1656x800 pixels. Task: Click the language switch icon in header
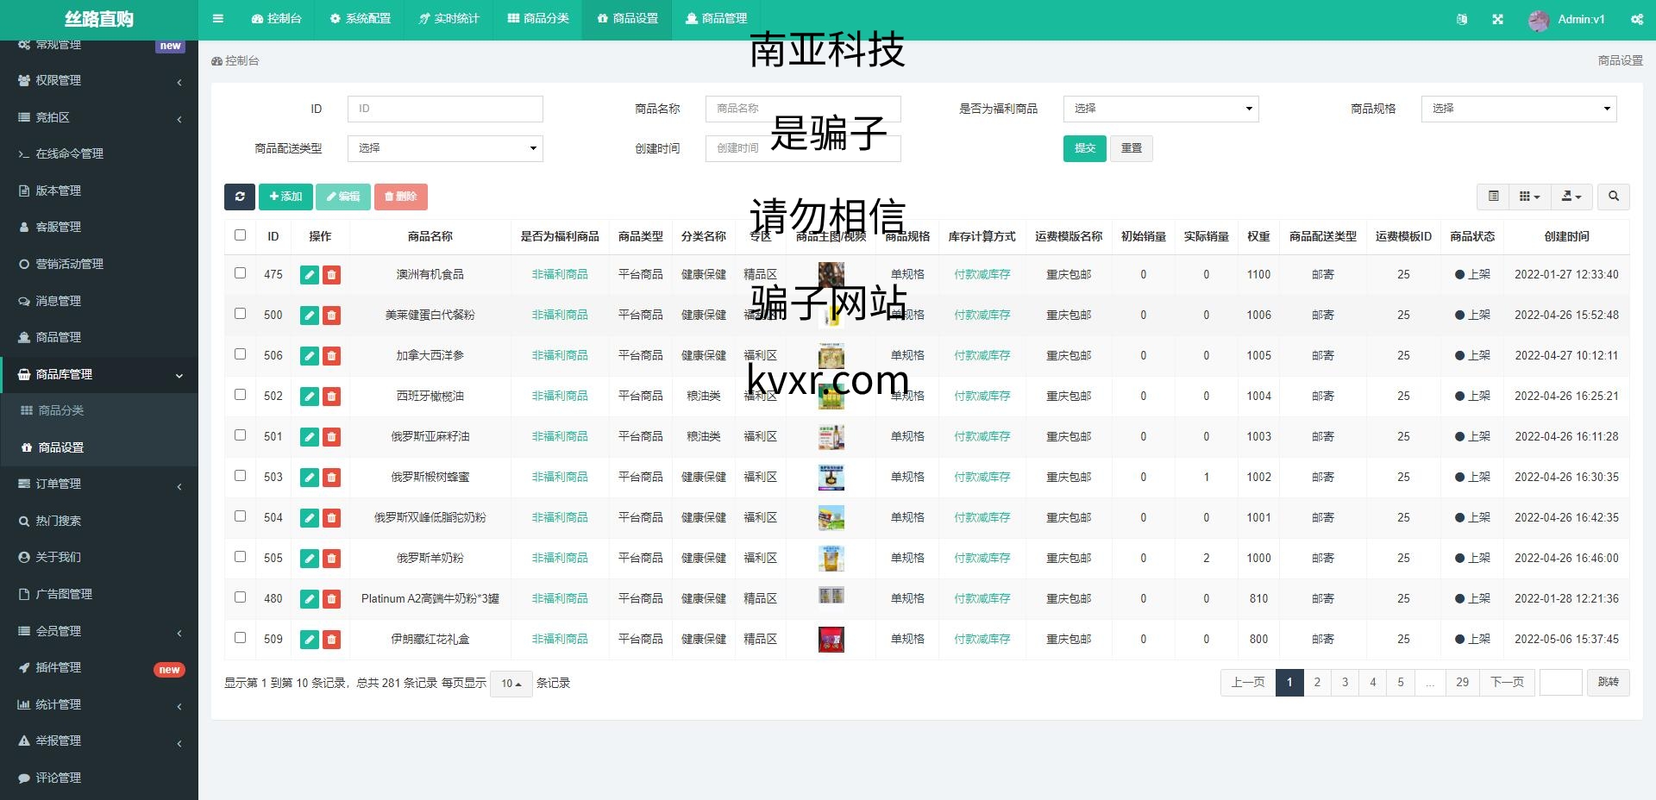(x=1461, y=19)
